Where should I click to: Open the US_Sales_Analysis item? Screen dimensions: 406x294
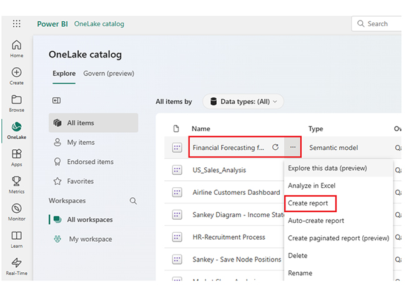(x=219, y=170)
